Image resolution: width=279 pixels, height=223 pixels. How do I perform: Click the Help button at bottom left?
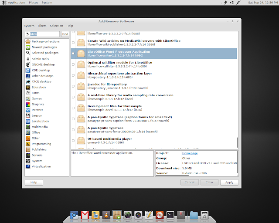point(34,182)
